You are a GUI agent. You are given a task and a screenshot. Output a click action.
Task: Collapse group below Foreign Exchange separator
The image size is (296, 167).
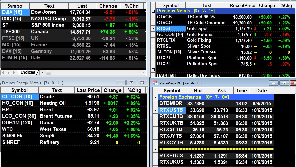click(x=155, y=149)
